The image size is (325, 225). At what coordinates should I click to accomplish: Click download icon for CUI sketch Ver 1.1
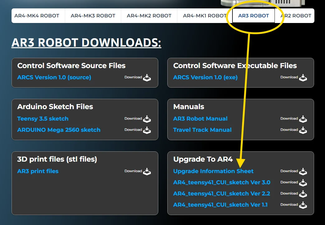click(303, 205)
